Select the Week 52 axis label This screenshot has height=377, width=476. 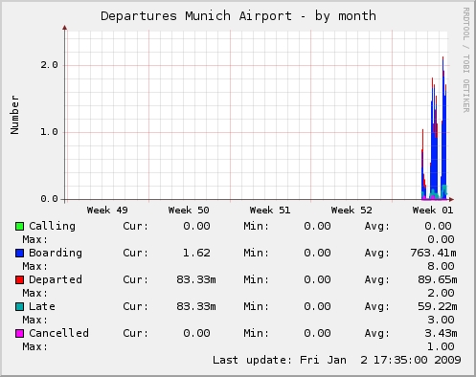(x=351, y=211)
